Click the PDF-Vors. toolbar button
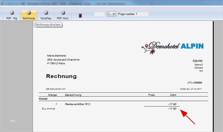Image resolution: width=223 pixels, height=132 pixels. click(x=63, y=15)
